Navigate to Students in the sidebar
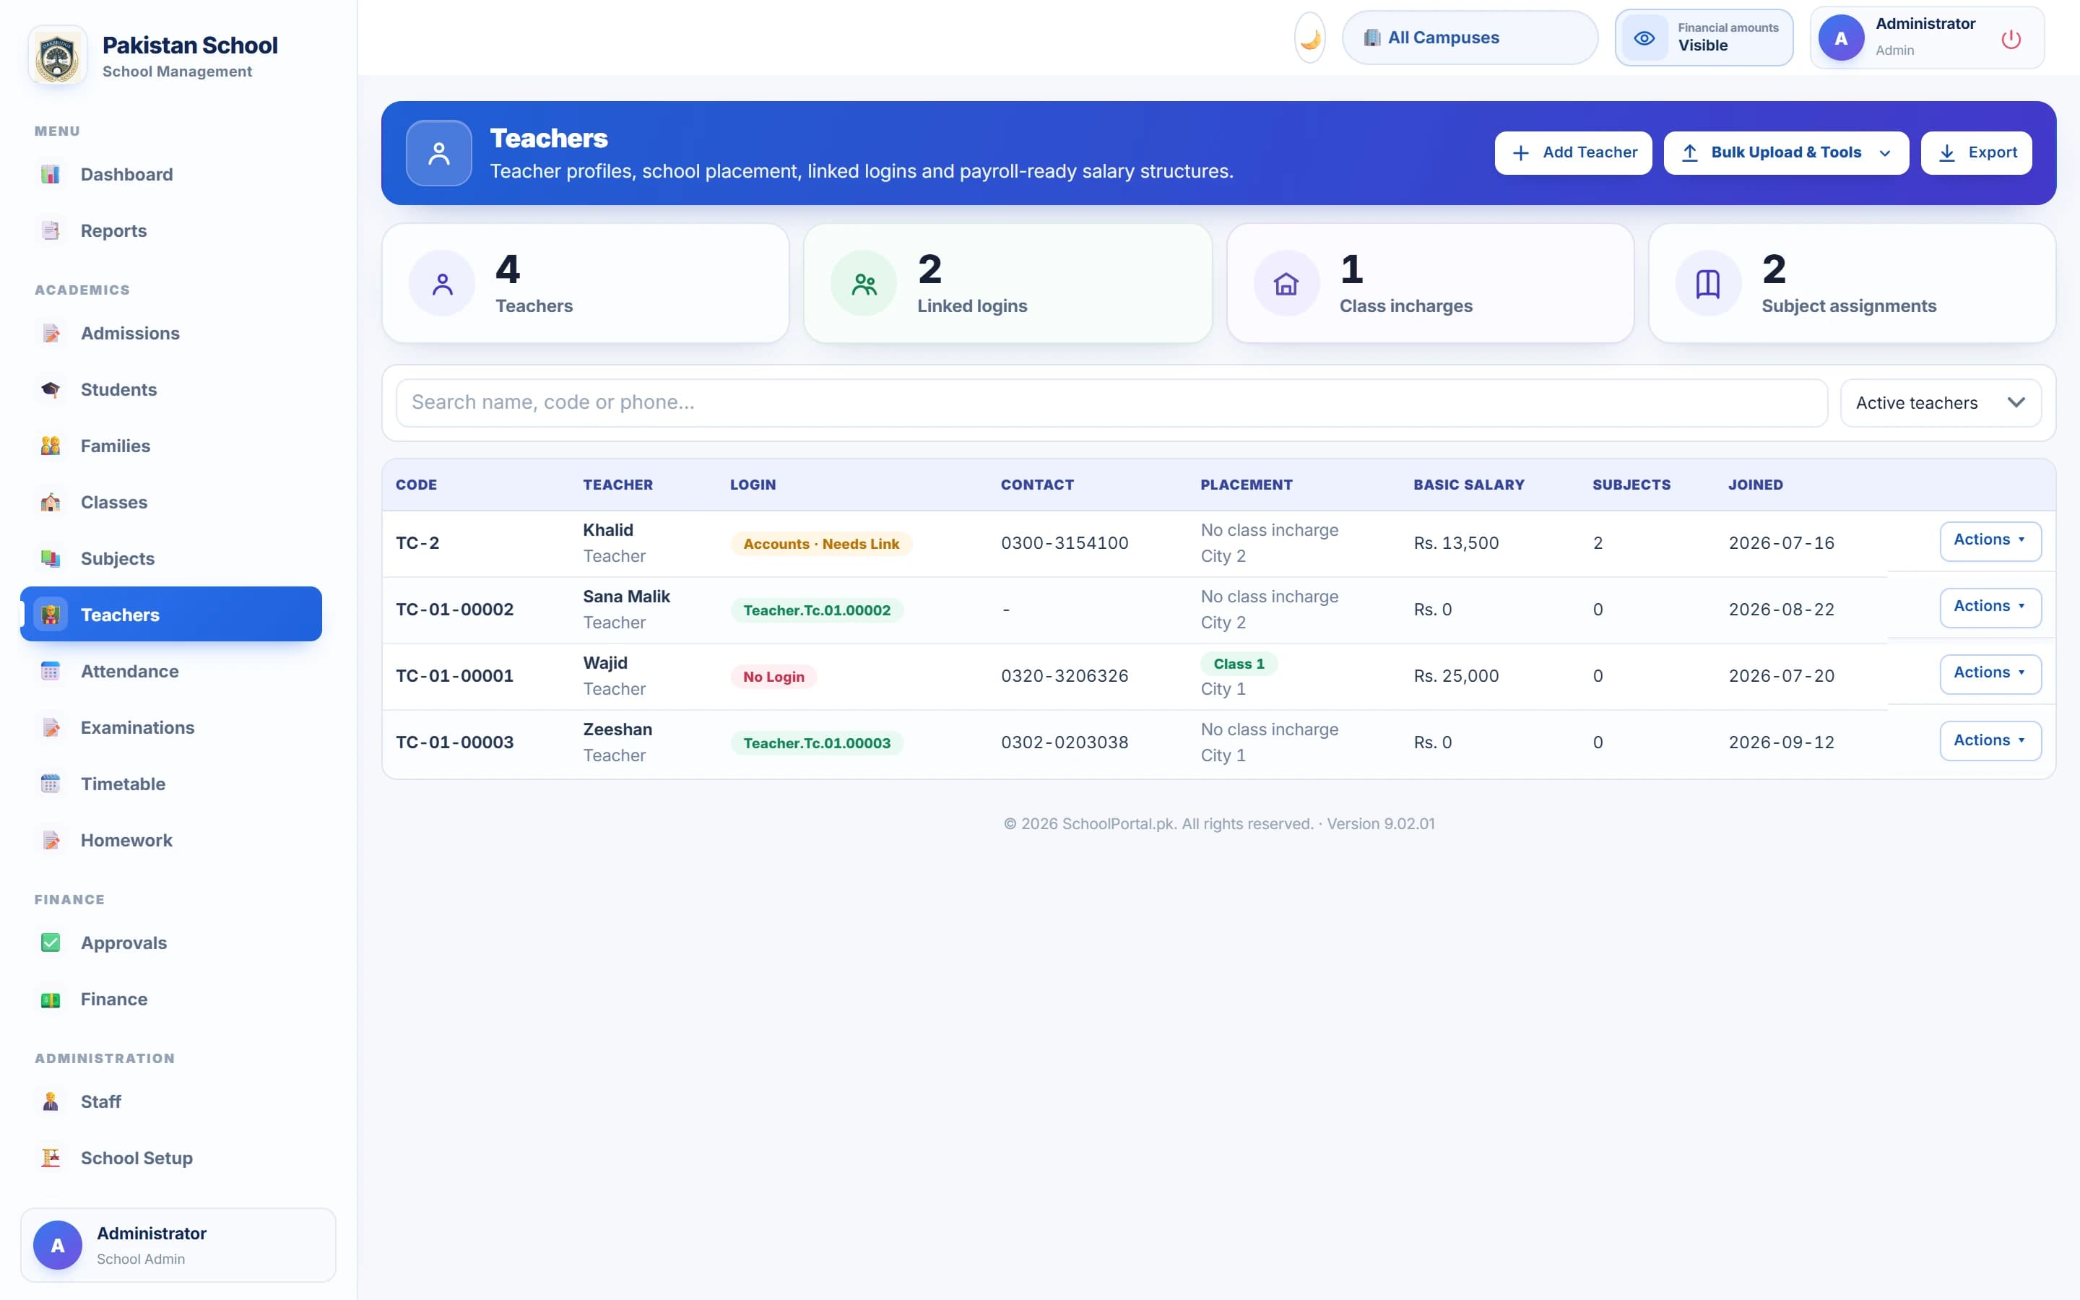Viewport: 2080px width, 1300px height. 171,389
